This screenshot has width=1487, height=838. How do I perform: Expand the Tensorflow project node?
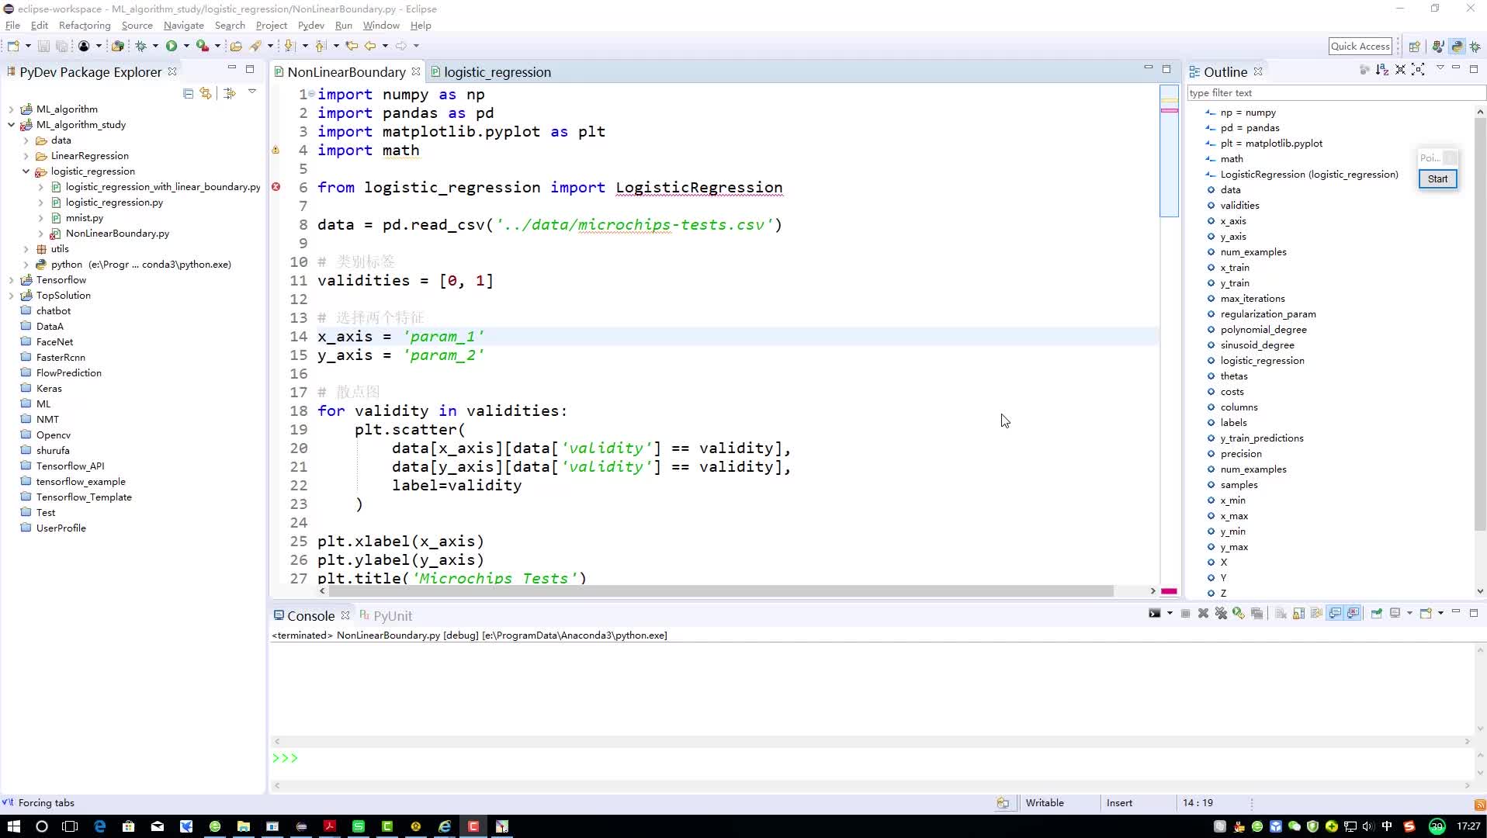coord(11,280)
